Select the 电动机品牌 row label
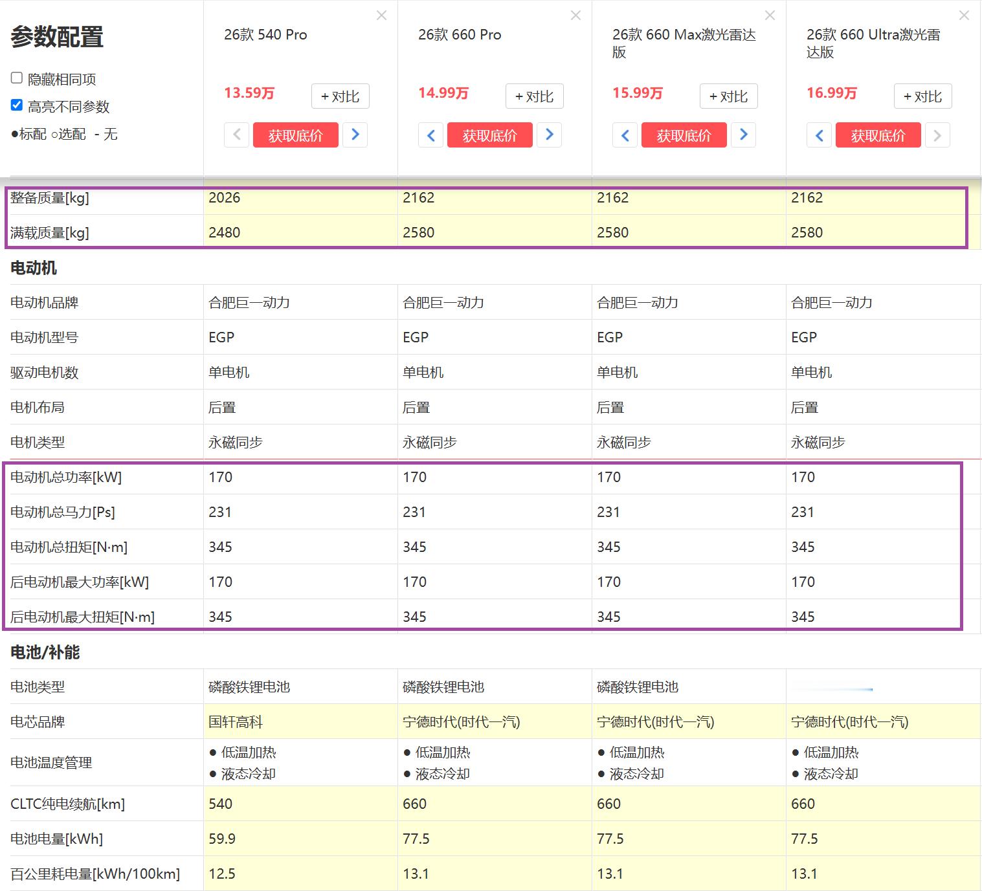Screen dimensions: 982x891 point(44,303)
